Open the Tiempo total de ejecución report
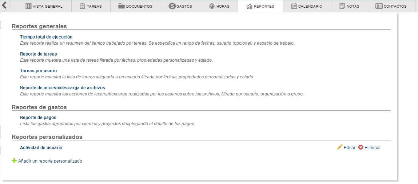 pos(46,37)
